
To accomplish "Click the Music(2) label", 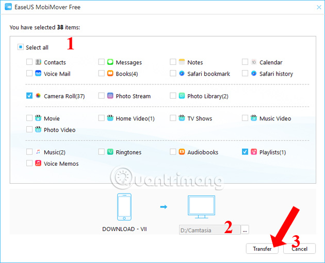I will (x=55, y=152).
